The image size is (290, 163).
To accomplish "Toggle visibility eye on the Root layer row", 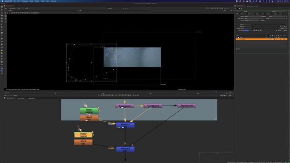I will [266, 38].
